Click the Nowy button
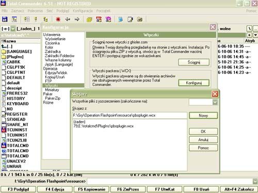The width and height of the screenshot is (258, 193). pos(203,116)
